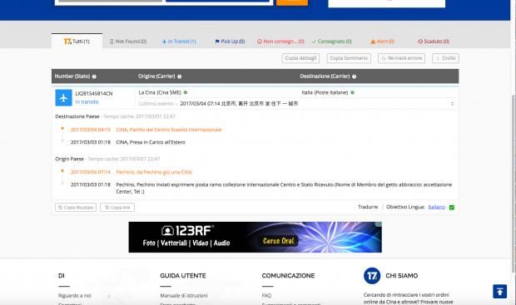Select the Tutti (1) tab
The height and width of the screenshot is (305, 516).
coord(77,42)
